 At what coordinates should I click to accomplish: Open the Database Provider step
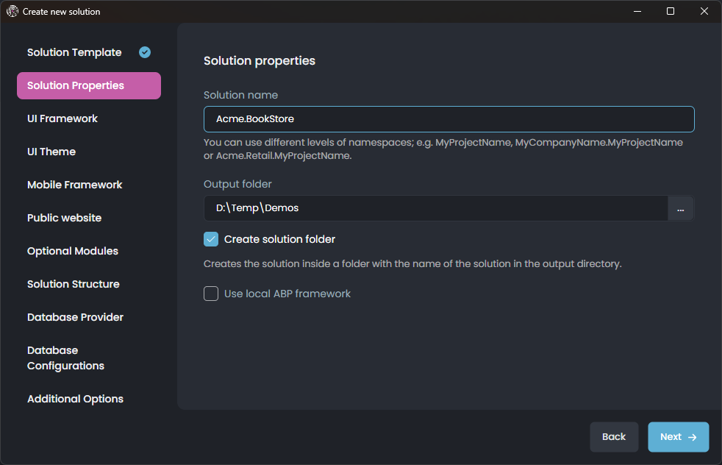[74, 317]
